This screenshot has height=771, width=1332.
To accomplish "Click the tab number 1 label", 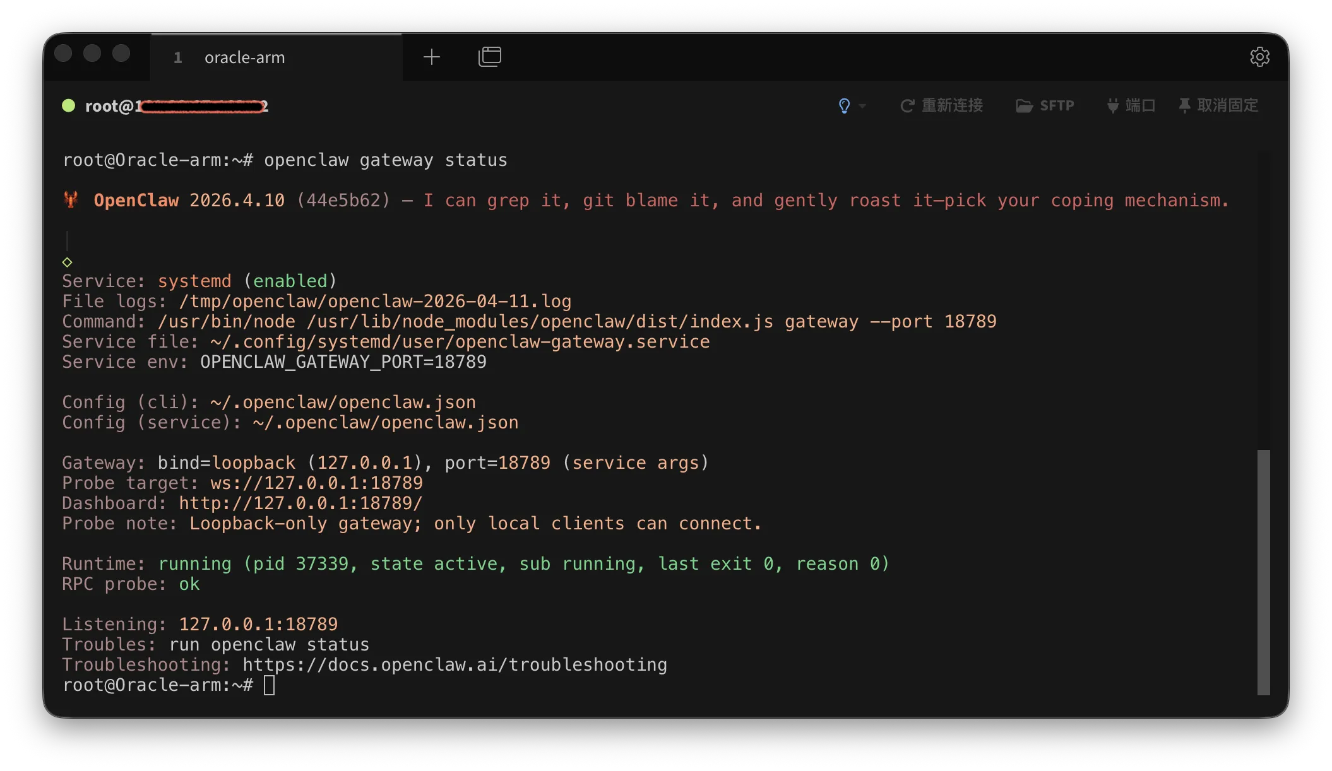I will point(178,57).
